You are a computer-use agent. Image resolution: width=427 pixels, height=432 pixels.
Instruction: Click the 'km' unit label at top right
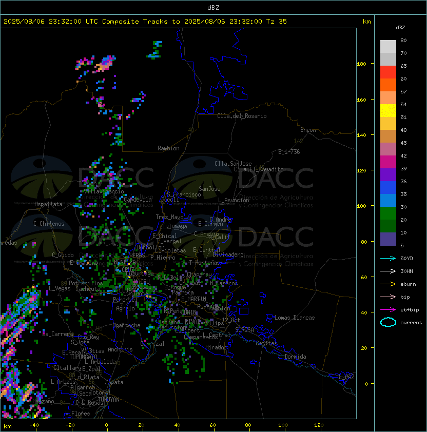366,22
